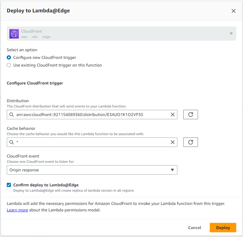Close the Deploy to Lambda@Edge dialog
Viewport: 243px width, 237px height.
(234, 11)
